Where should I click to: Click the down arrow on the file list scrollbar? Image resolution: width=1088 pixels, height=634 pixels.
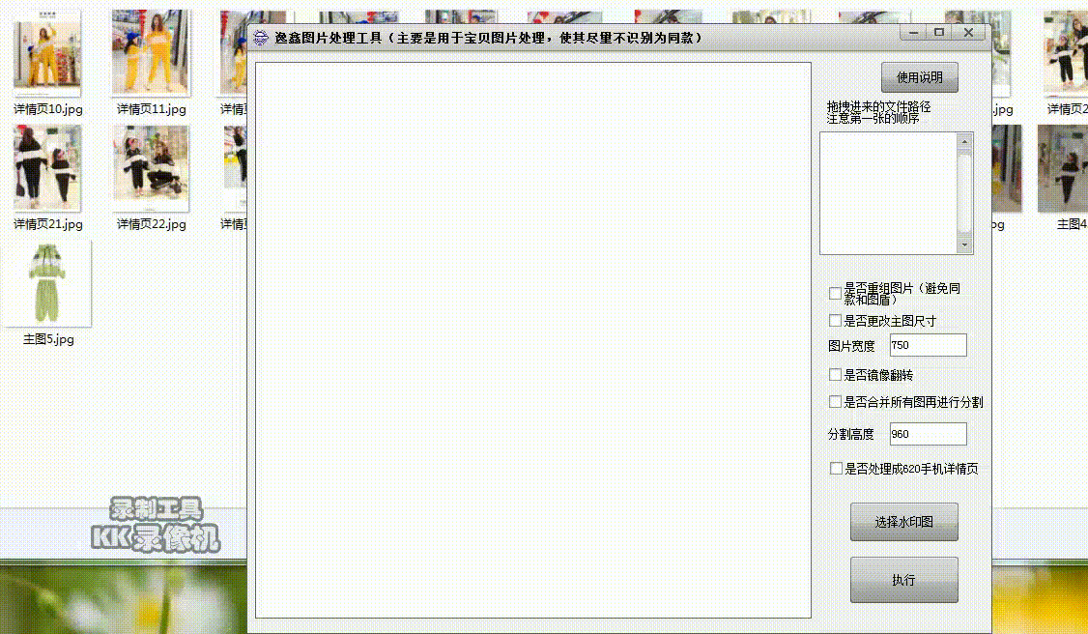tap(966, 245)
